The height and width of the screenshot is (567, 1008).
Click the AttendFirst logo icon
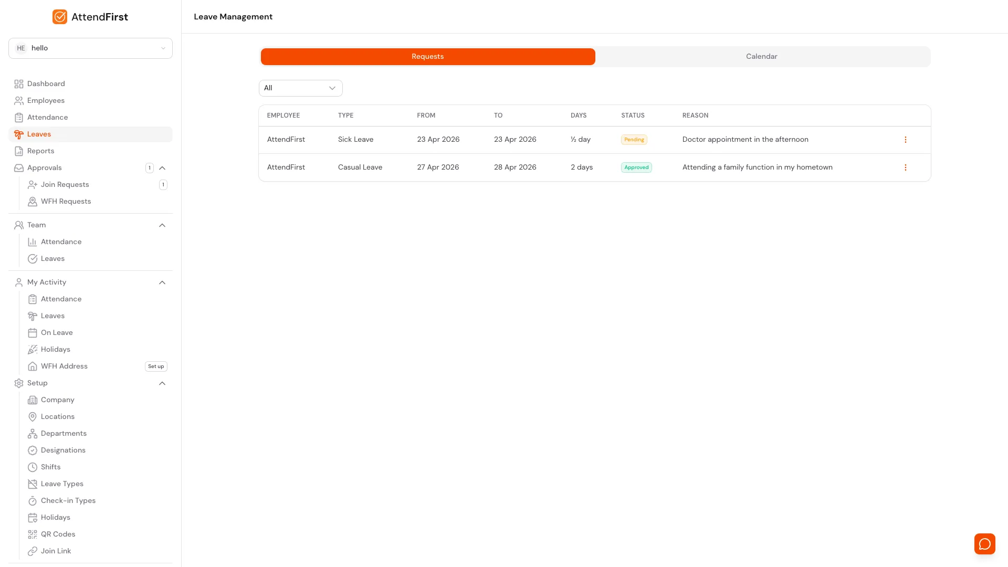click(x=60, y=17)
